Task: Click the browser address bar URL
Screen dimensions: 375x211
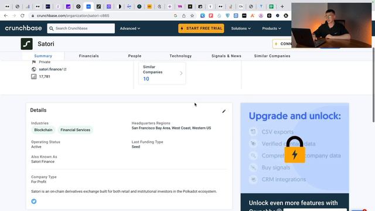Action: pyautogui.click(x=73, y=16)
